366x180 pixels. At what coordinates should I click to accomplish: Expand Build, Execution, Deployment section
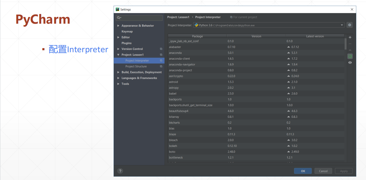(x=118, y=72)
